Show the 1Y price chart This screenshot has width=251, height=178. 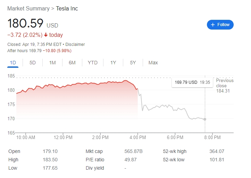(113, 63)
